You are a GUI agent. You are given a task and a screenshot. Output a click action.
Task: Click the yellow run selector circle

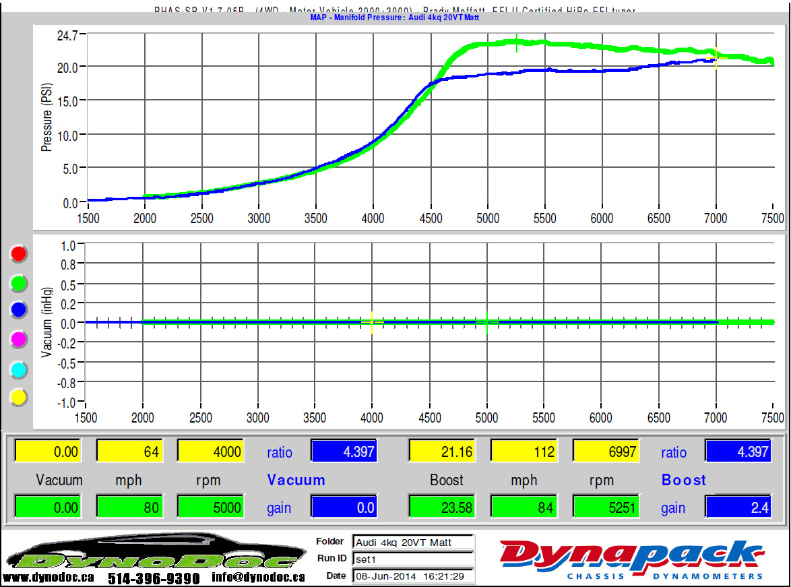pos(19,398)
